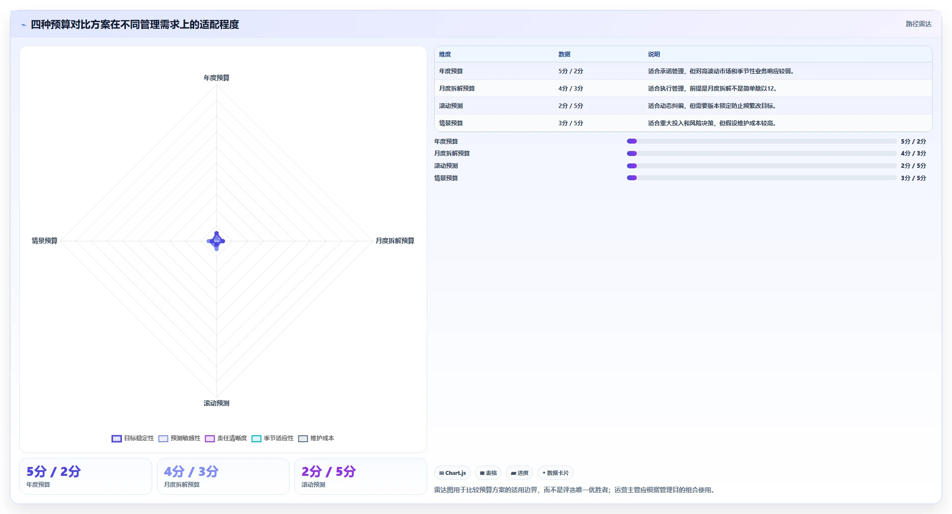Click the 进度 tag chip
Viewport: 952px width, 514px height.
(x=519, y=473)
